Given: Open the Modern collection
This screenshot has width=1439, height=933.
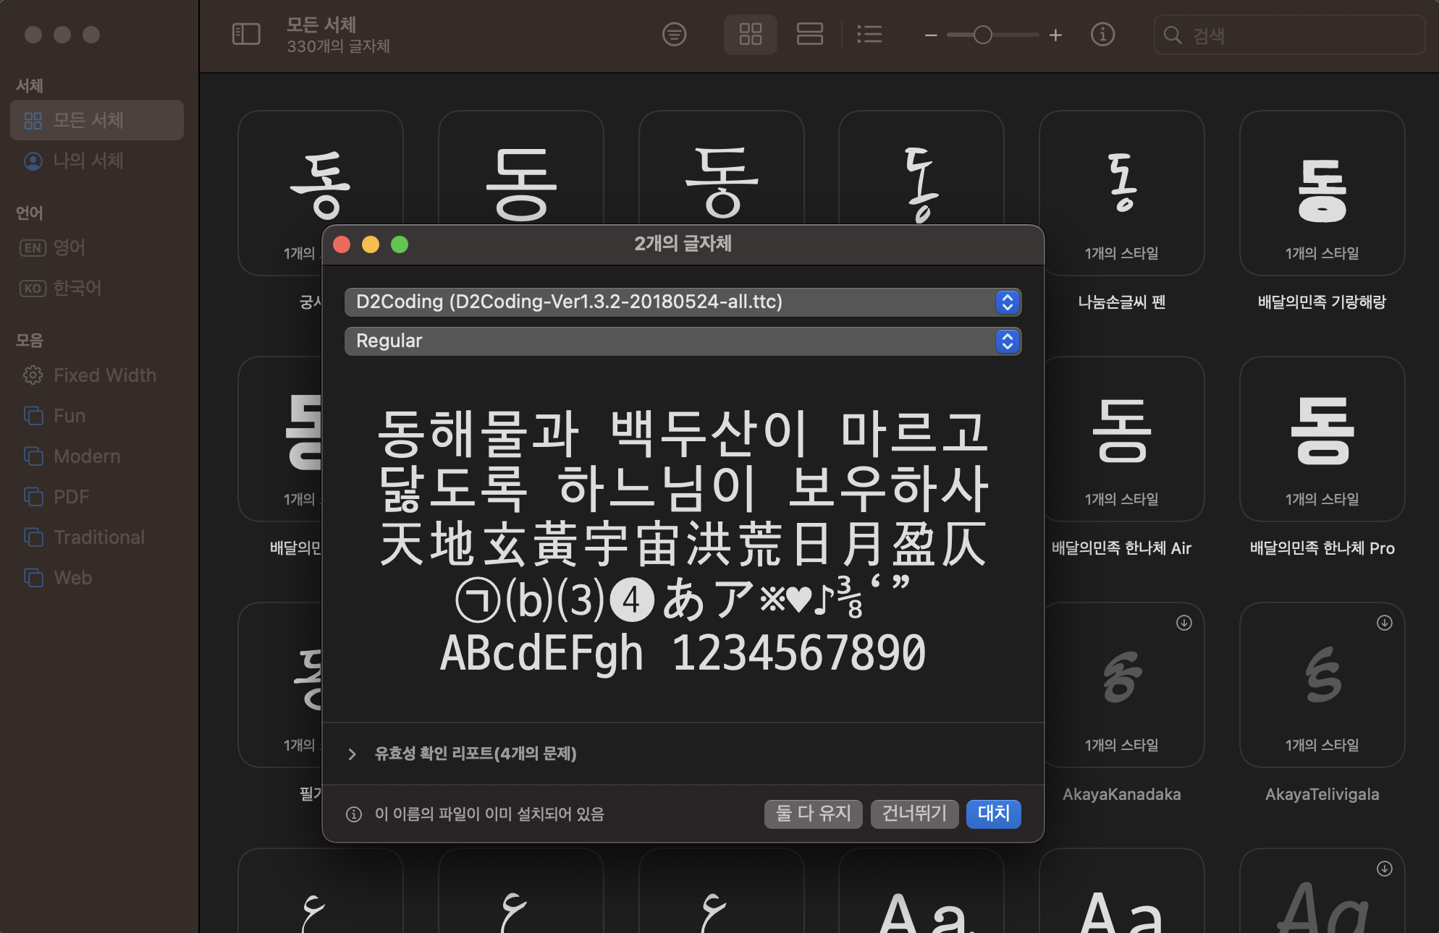Looking at the screenshot, I should point(97,456).
